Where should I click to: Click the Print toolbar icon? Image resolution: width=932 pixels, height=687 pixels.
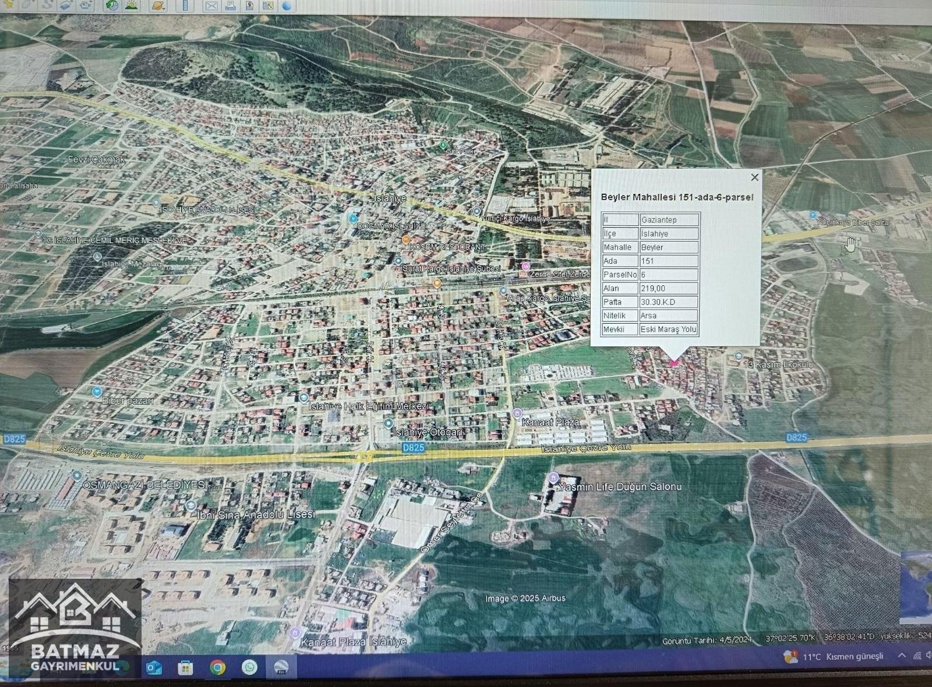tap(230, 6)
